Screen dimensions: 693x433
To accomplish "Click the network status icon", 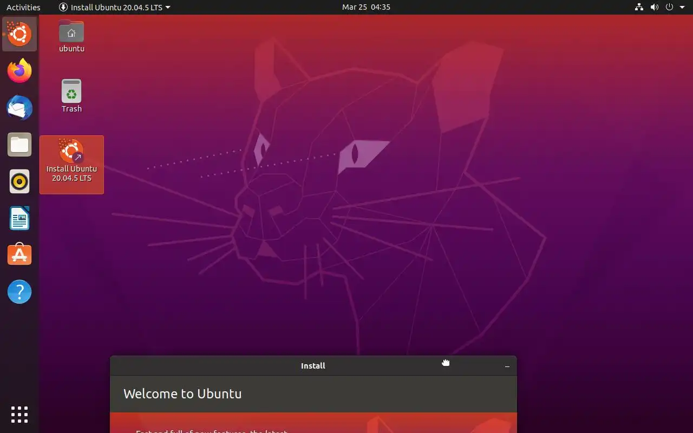I will pyautogui.click(x=639, y=7).
